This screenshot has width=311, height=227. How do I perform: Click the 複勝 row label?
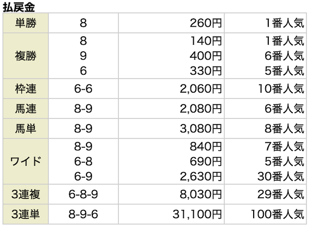pyautogui.click(x=26, y=56)
